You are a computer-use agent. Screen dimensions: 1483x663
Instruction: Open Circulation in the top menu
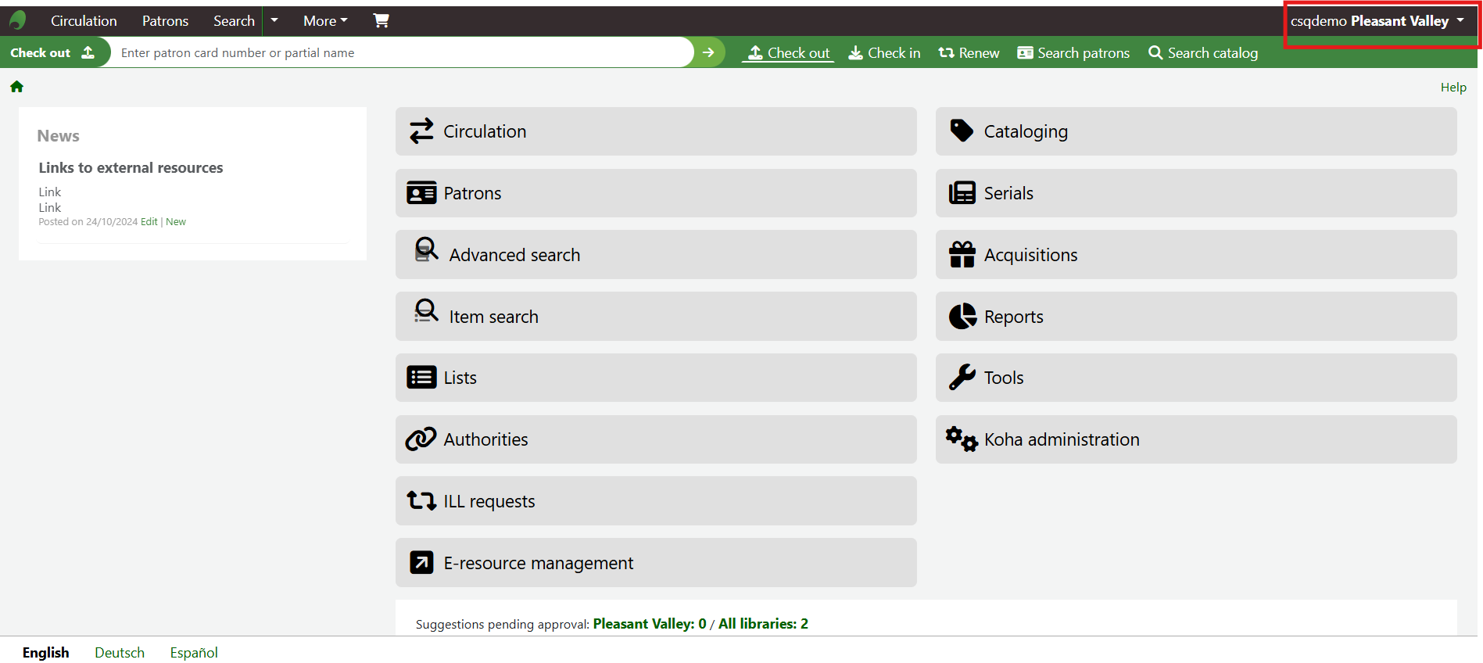(x=84, y=21)
